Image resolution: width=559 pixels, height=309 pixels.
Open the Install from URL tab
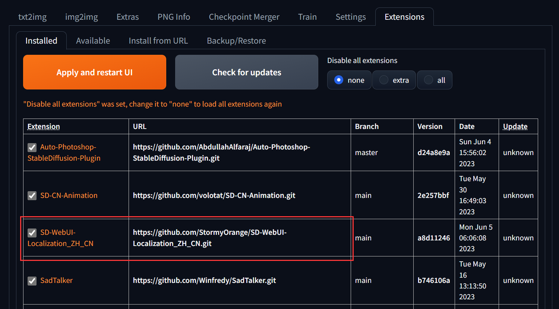[x=158, y=40]
